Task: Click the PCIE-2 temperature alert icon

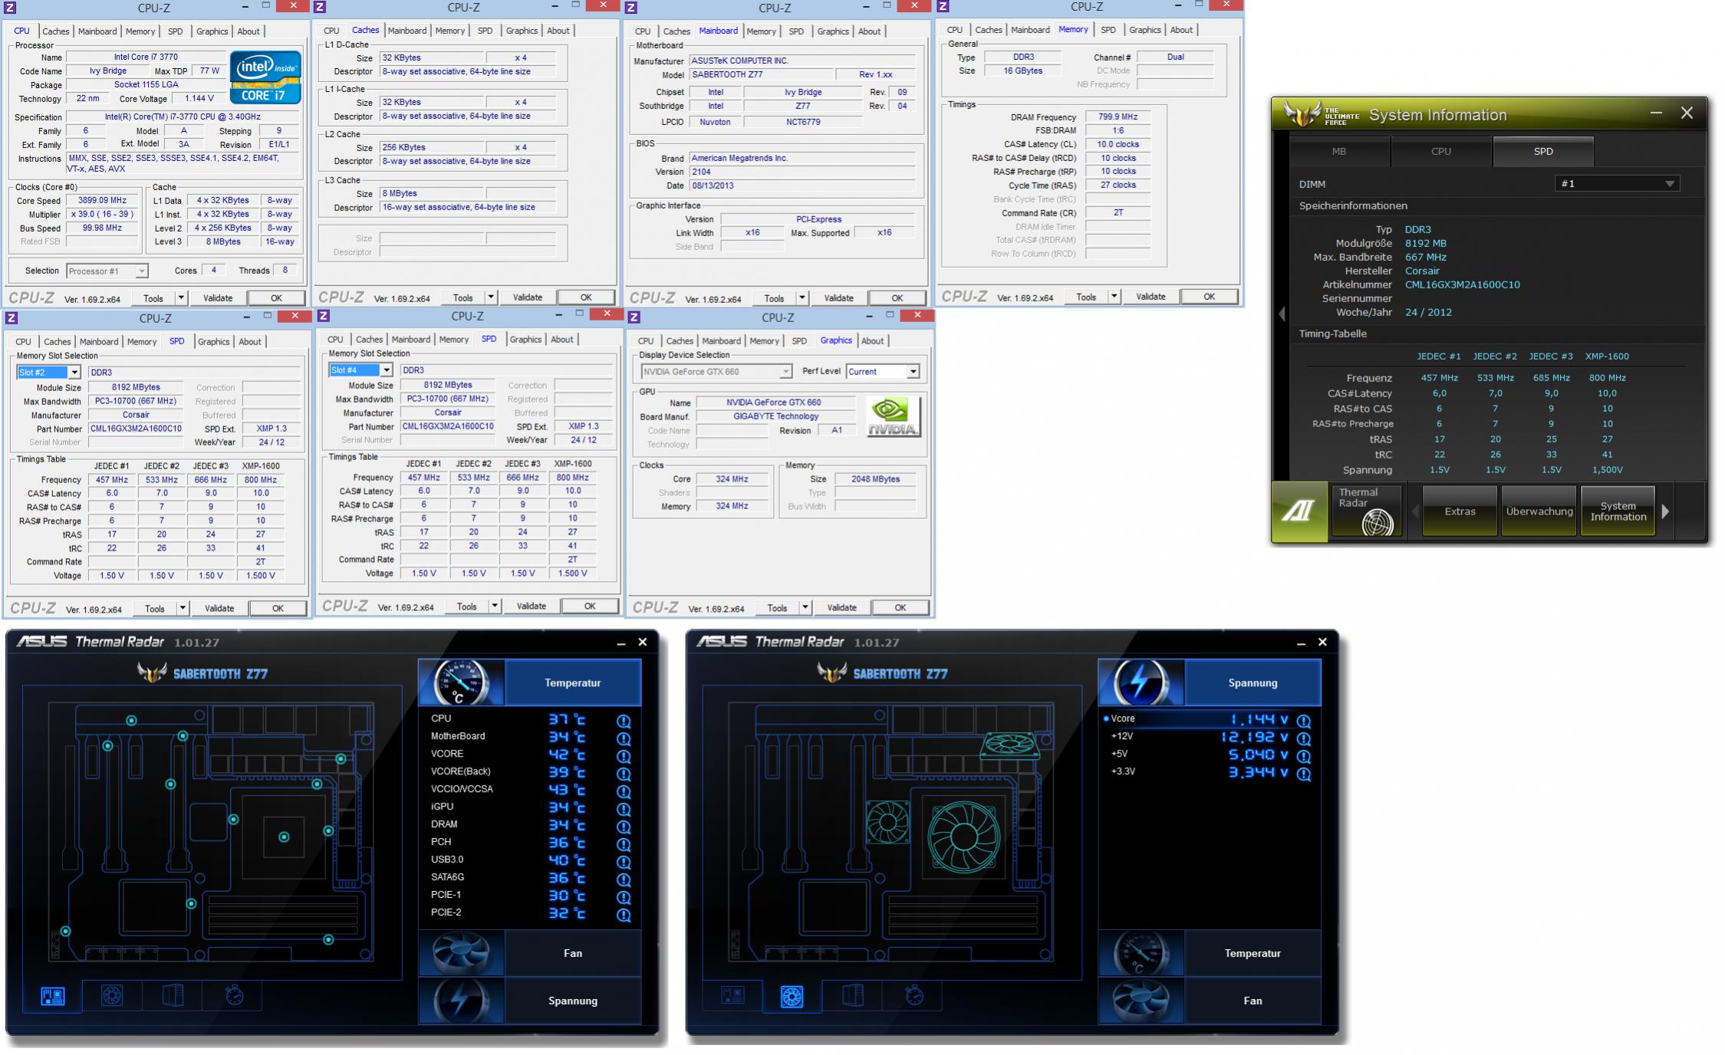Action: pos(624,915)
